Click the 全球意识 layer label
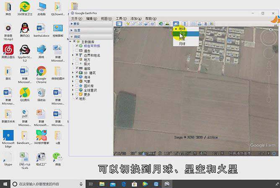Viewport: 280px width, 188px height. pyautogui.click(x=91, y=90)
